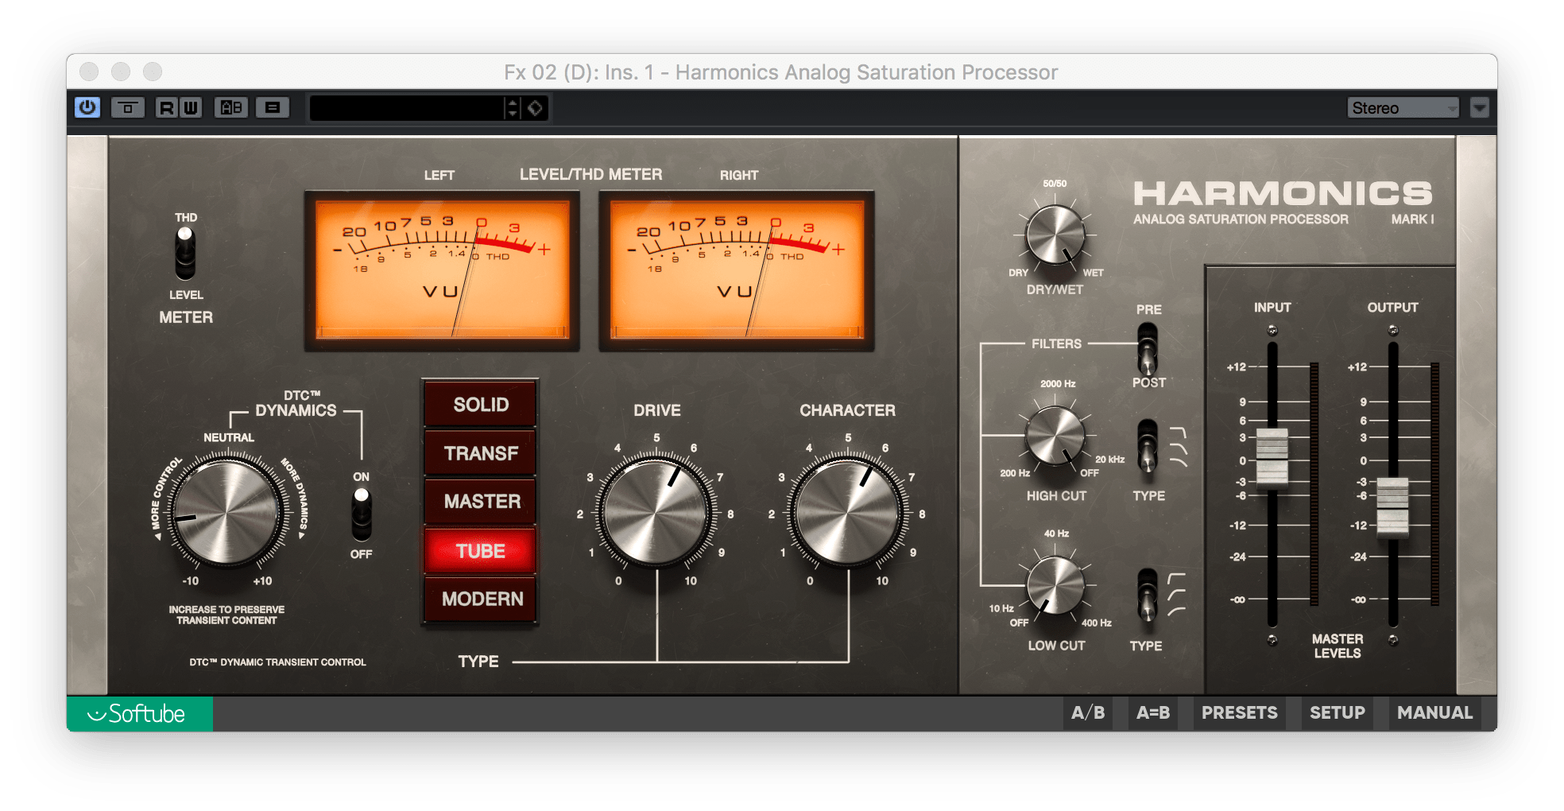Image resolution: width=1564 pixels, height=811 pixels.
Task: Switch the DTC Dynamics ON/OFF toggle
Action: tap(361, 514)
